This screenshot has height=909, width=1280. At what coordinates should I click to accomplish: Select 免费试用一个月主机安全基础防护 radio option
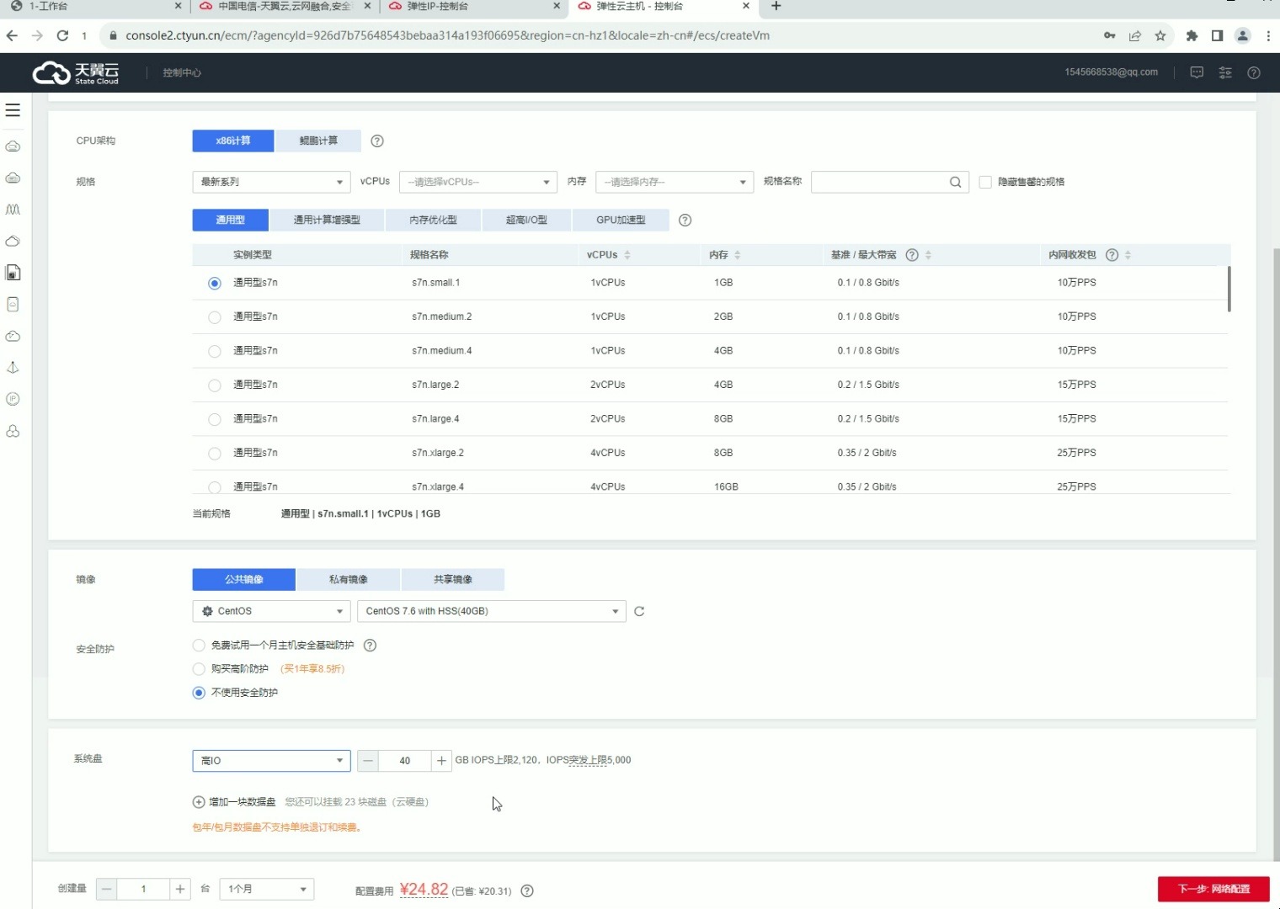pos(199,646)
